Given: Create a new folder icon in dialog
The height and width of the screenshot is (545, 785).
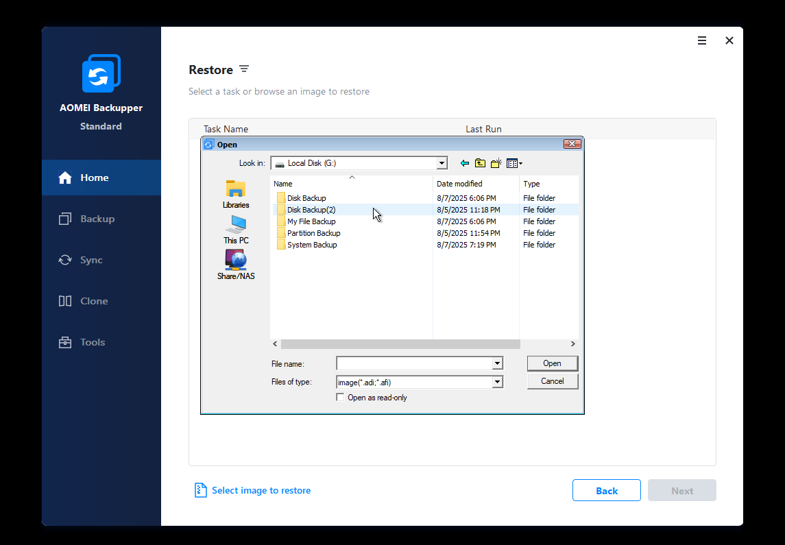Looking at the screenshot, I should 496,163.
